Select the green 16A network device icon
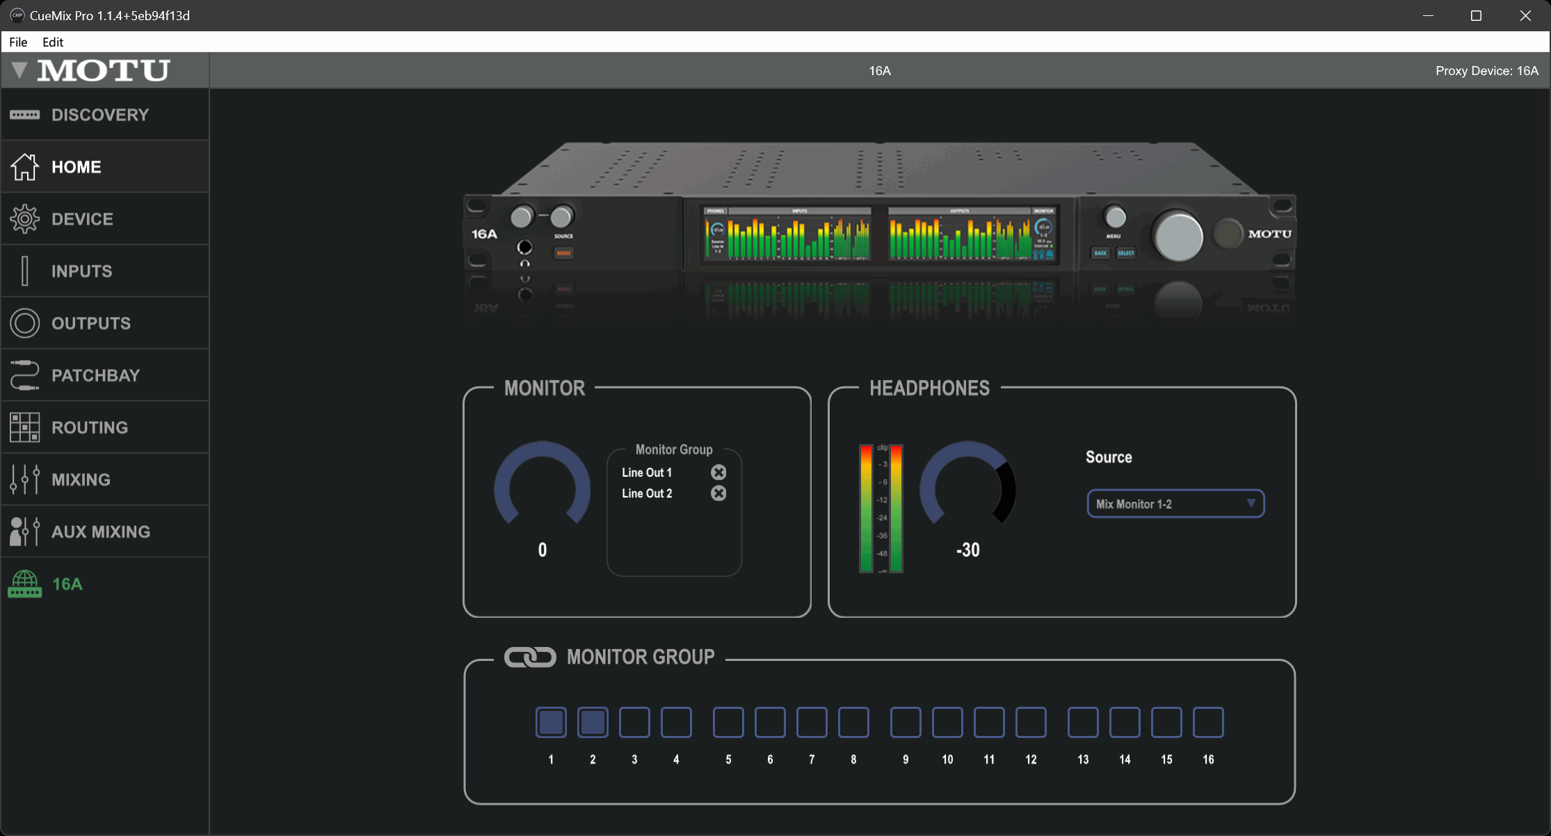The image size is (1551, 836). click(25, 584)
